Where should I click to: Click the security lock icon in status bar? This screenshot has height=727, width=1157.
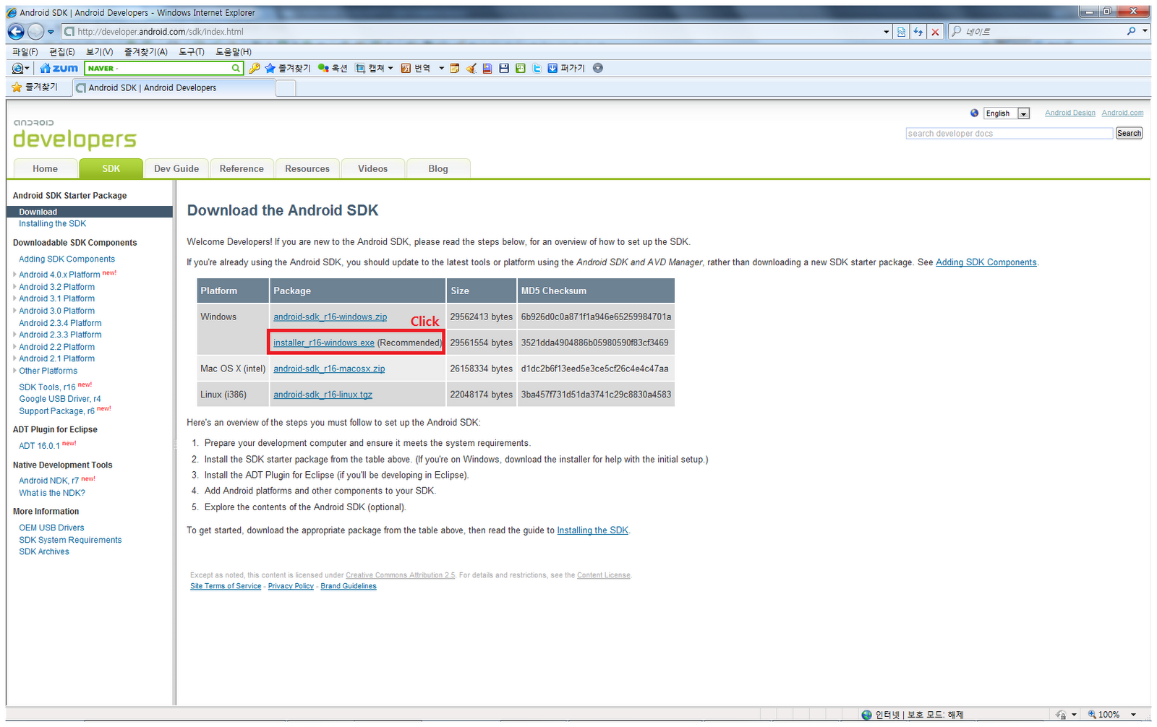(1061, 714)
